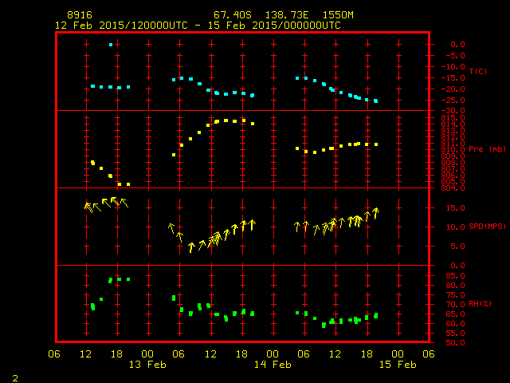Viewport: 510px width, 383px height.
Task: Click the station ID 8916
Action: click(80, 15)
